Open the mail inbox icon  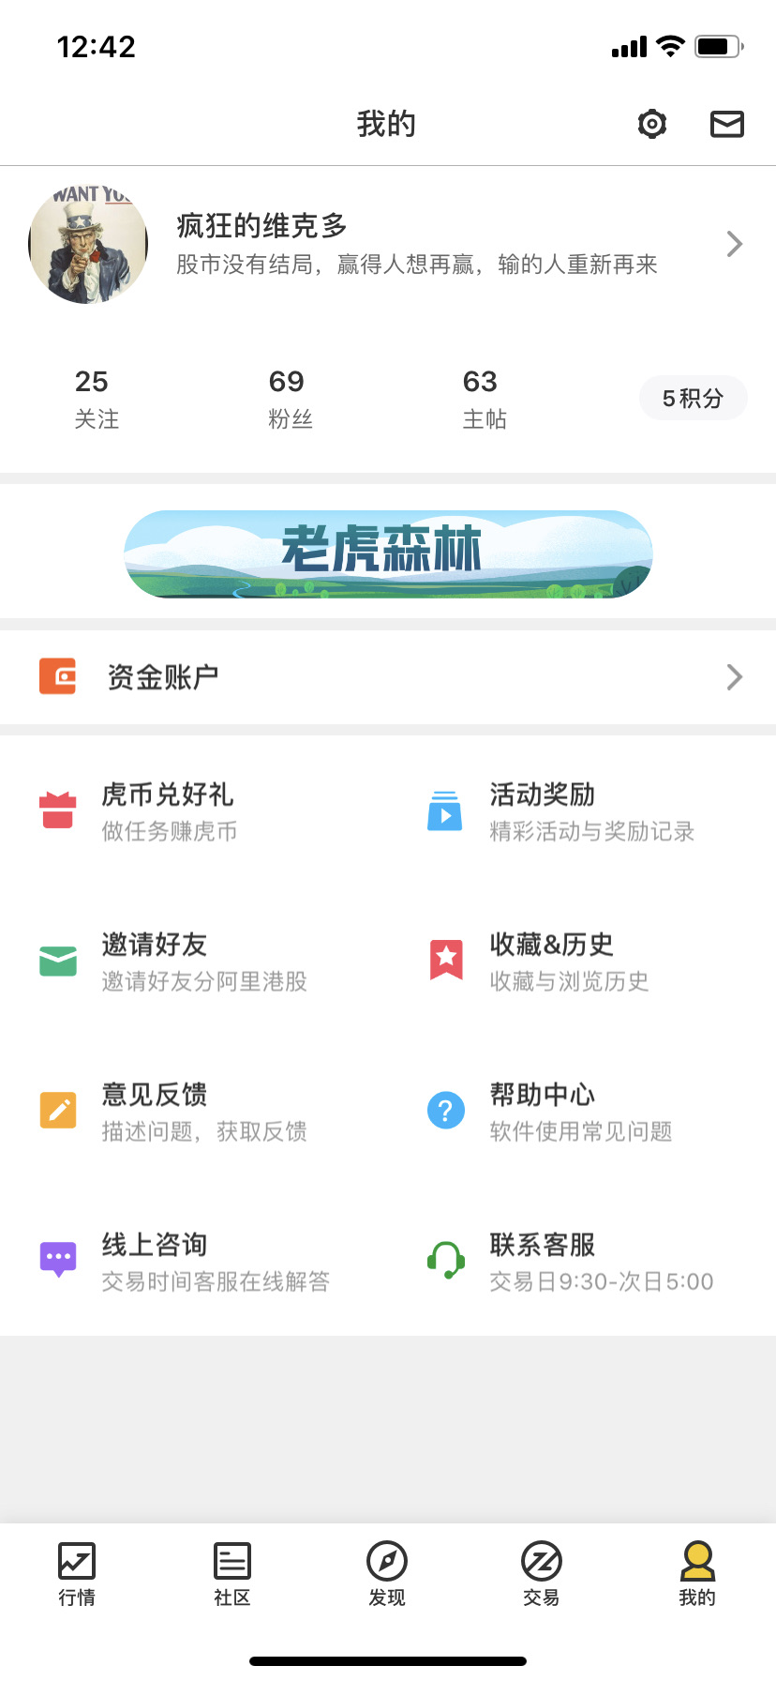[727, 124]
